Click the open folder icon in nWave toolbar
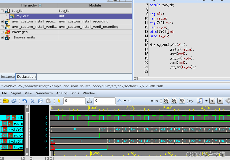The width and height of the screenshot is (230, 160). click(6, 101)
